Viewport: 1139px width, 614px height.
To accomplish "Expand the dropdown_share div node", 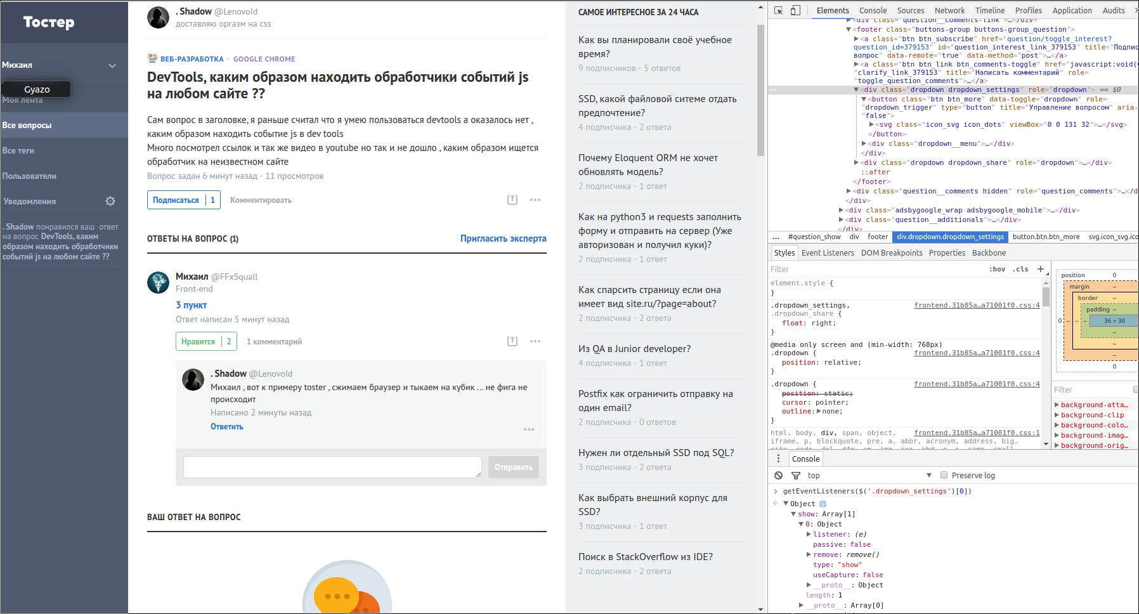I will click(x=856, y=162).
